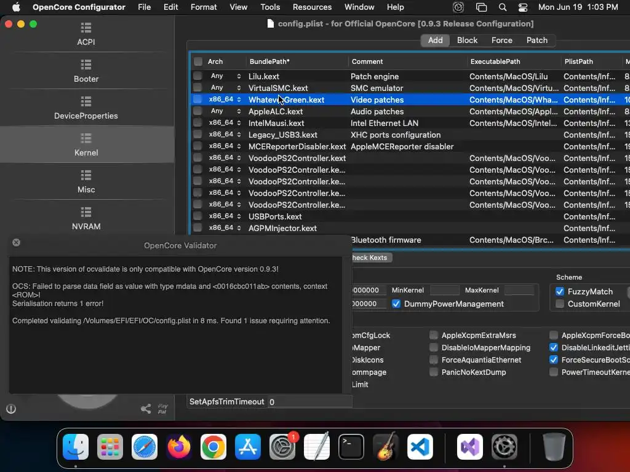The image size is (630, 472).
Task: Open Trash from the dock
Action: (x=554, y=447)
